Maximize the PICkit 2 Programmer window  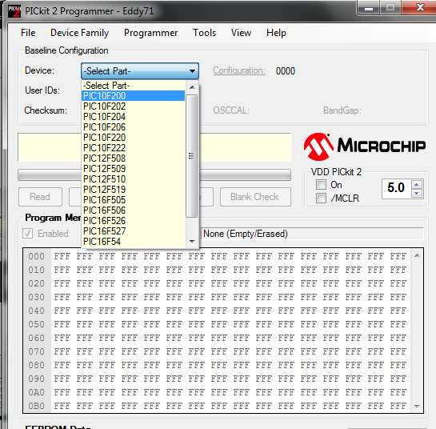tap(390, 7)
